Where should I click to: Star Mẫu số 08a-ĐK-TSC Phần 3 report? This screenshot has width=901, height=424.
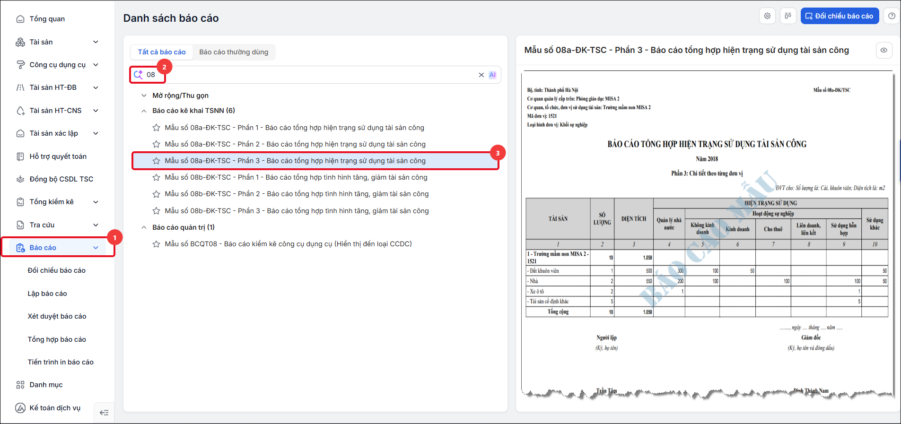click(156, 161)
